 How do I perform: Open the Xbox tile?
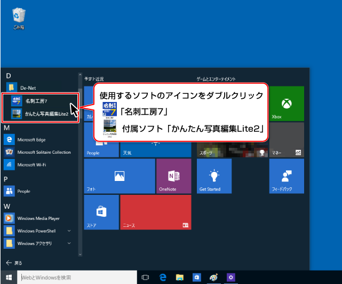[x=287, y=104]
